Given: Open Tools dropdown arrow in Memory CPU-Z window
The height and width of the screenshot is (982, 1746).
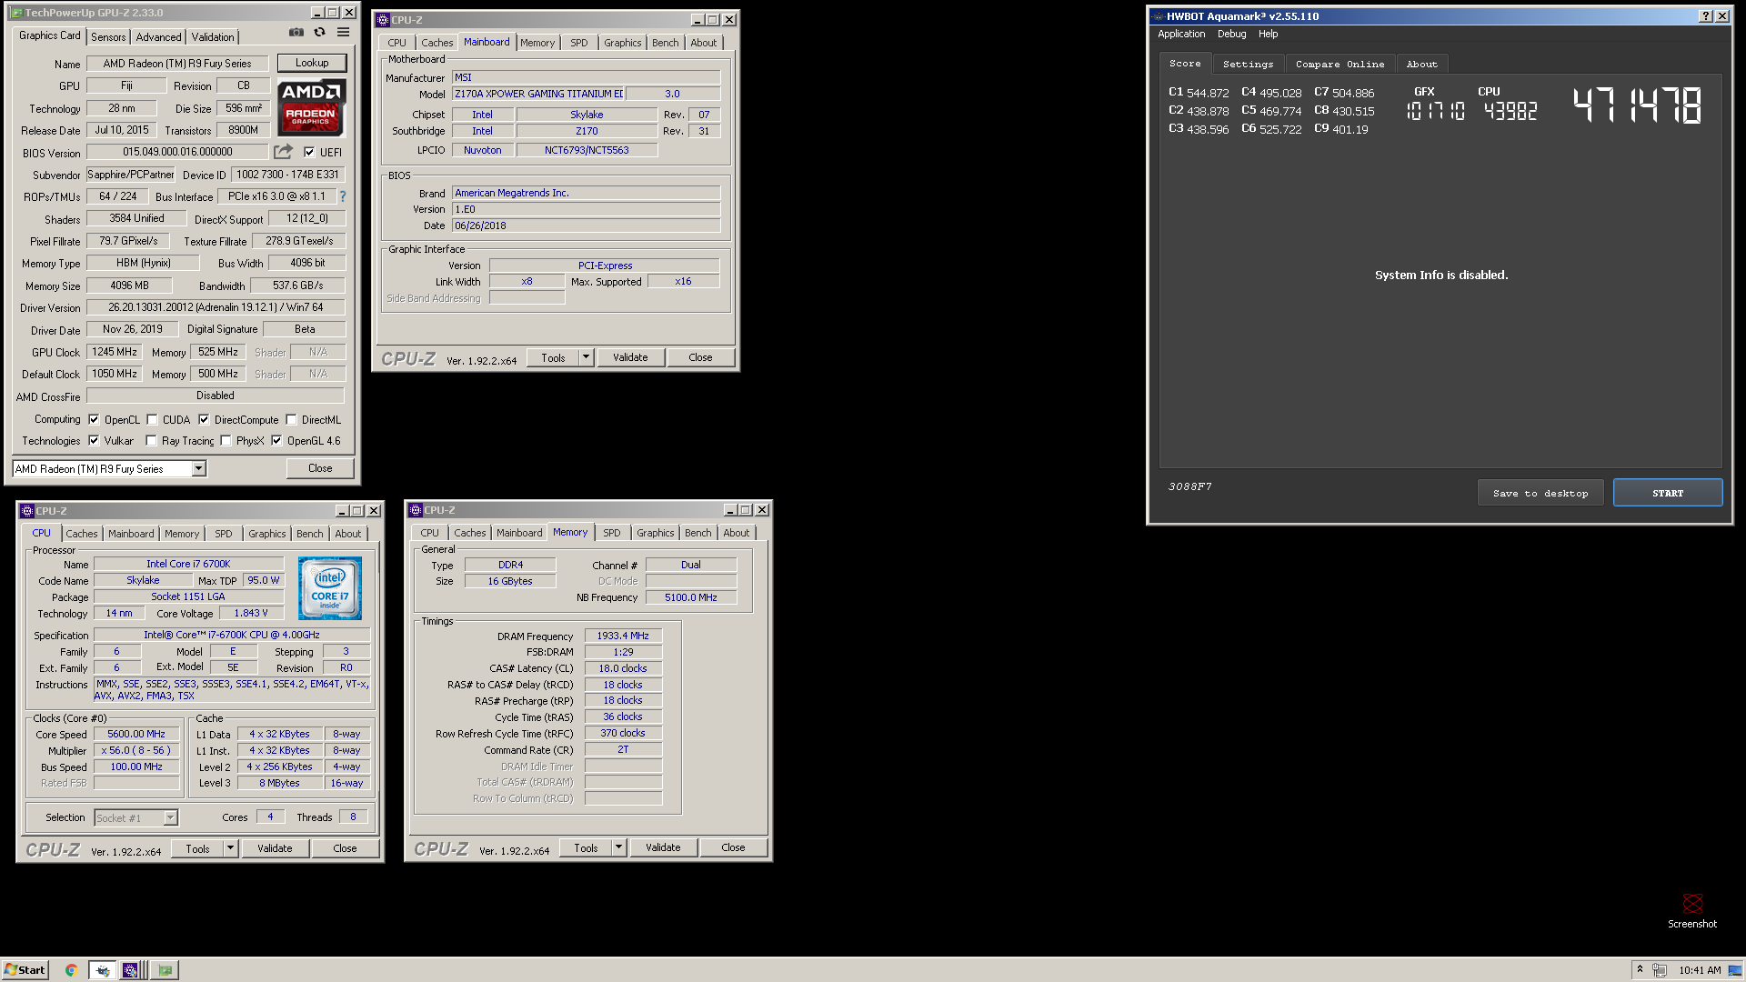Looking at the screenshot, I should click(618, 847).
